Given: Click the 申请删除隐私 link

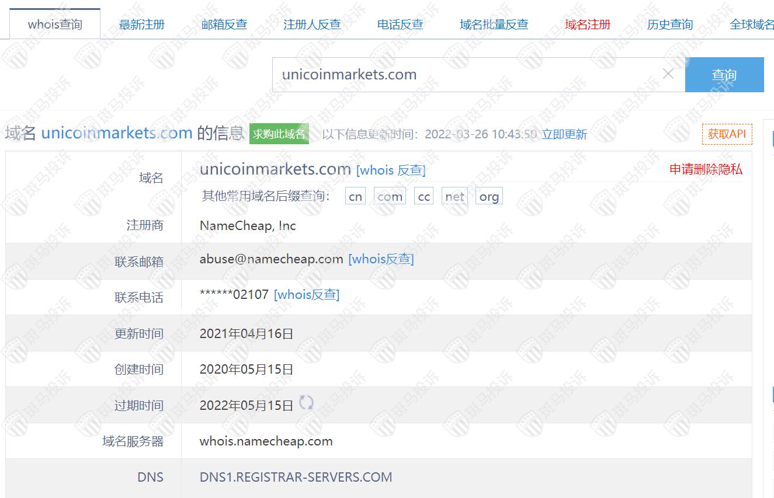Looking at the screenshot, I should (706, 169).
